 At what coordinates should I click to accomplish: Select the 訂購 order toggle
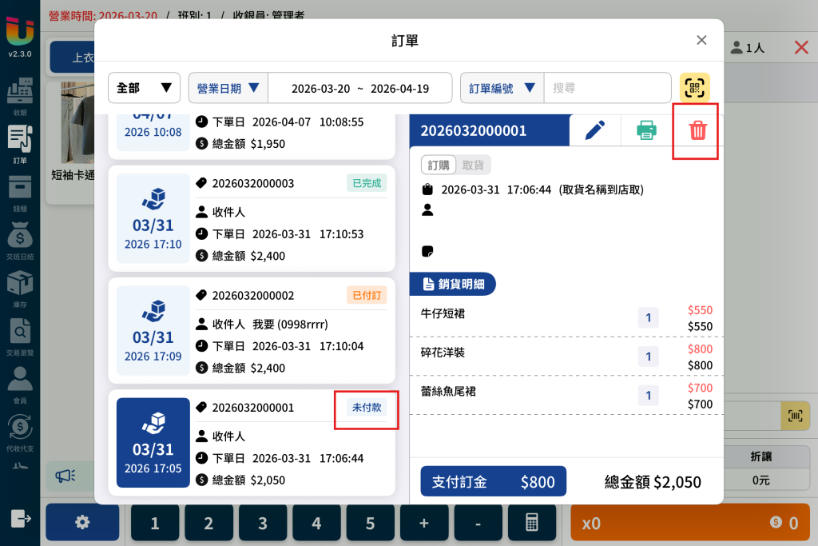tap(439, 165)
